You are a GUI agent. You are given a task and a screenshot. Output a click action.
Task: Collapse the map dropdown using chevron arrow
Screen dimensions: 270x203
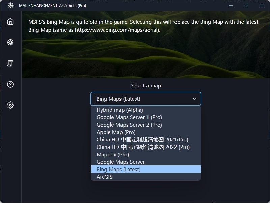[194, 99]
